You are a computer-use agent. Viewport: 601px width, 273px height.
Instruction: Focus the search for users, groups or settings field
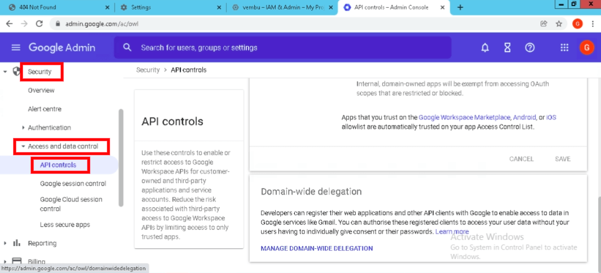click(282, 48)
